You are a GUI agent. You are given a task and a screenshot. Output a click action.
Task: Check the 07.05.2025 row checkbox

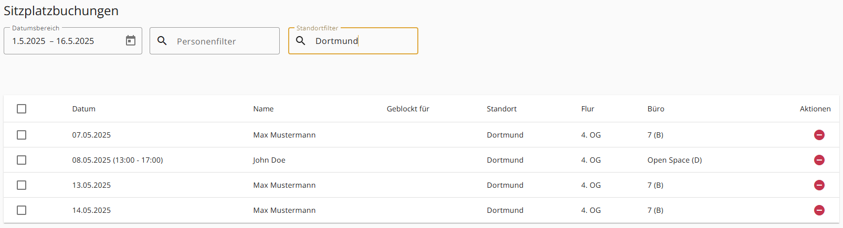(x=22, y=135)
